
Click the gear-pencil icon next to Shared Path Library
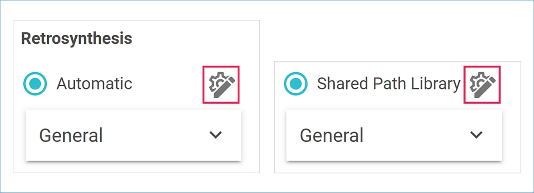pyautogui.click(x=482, y=84)
